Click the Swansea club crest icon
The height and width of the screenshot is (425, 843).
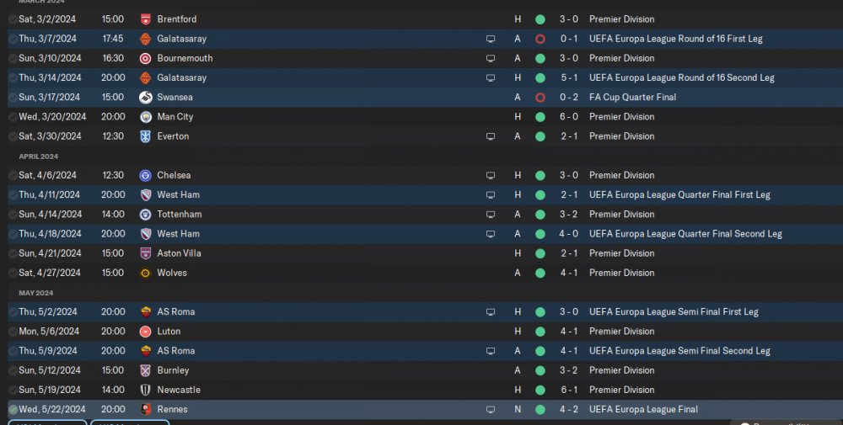click(145, 97)
